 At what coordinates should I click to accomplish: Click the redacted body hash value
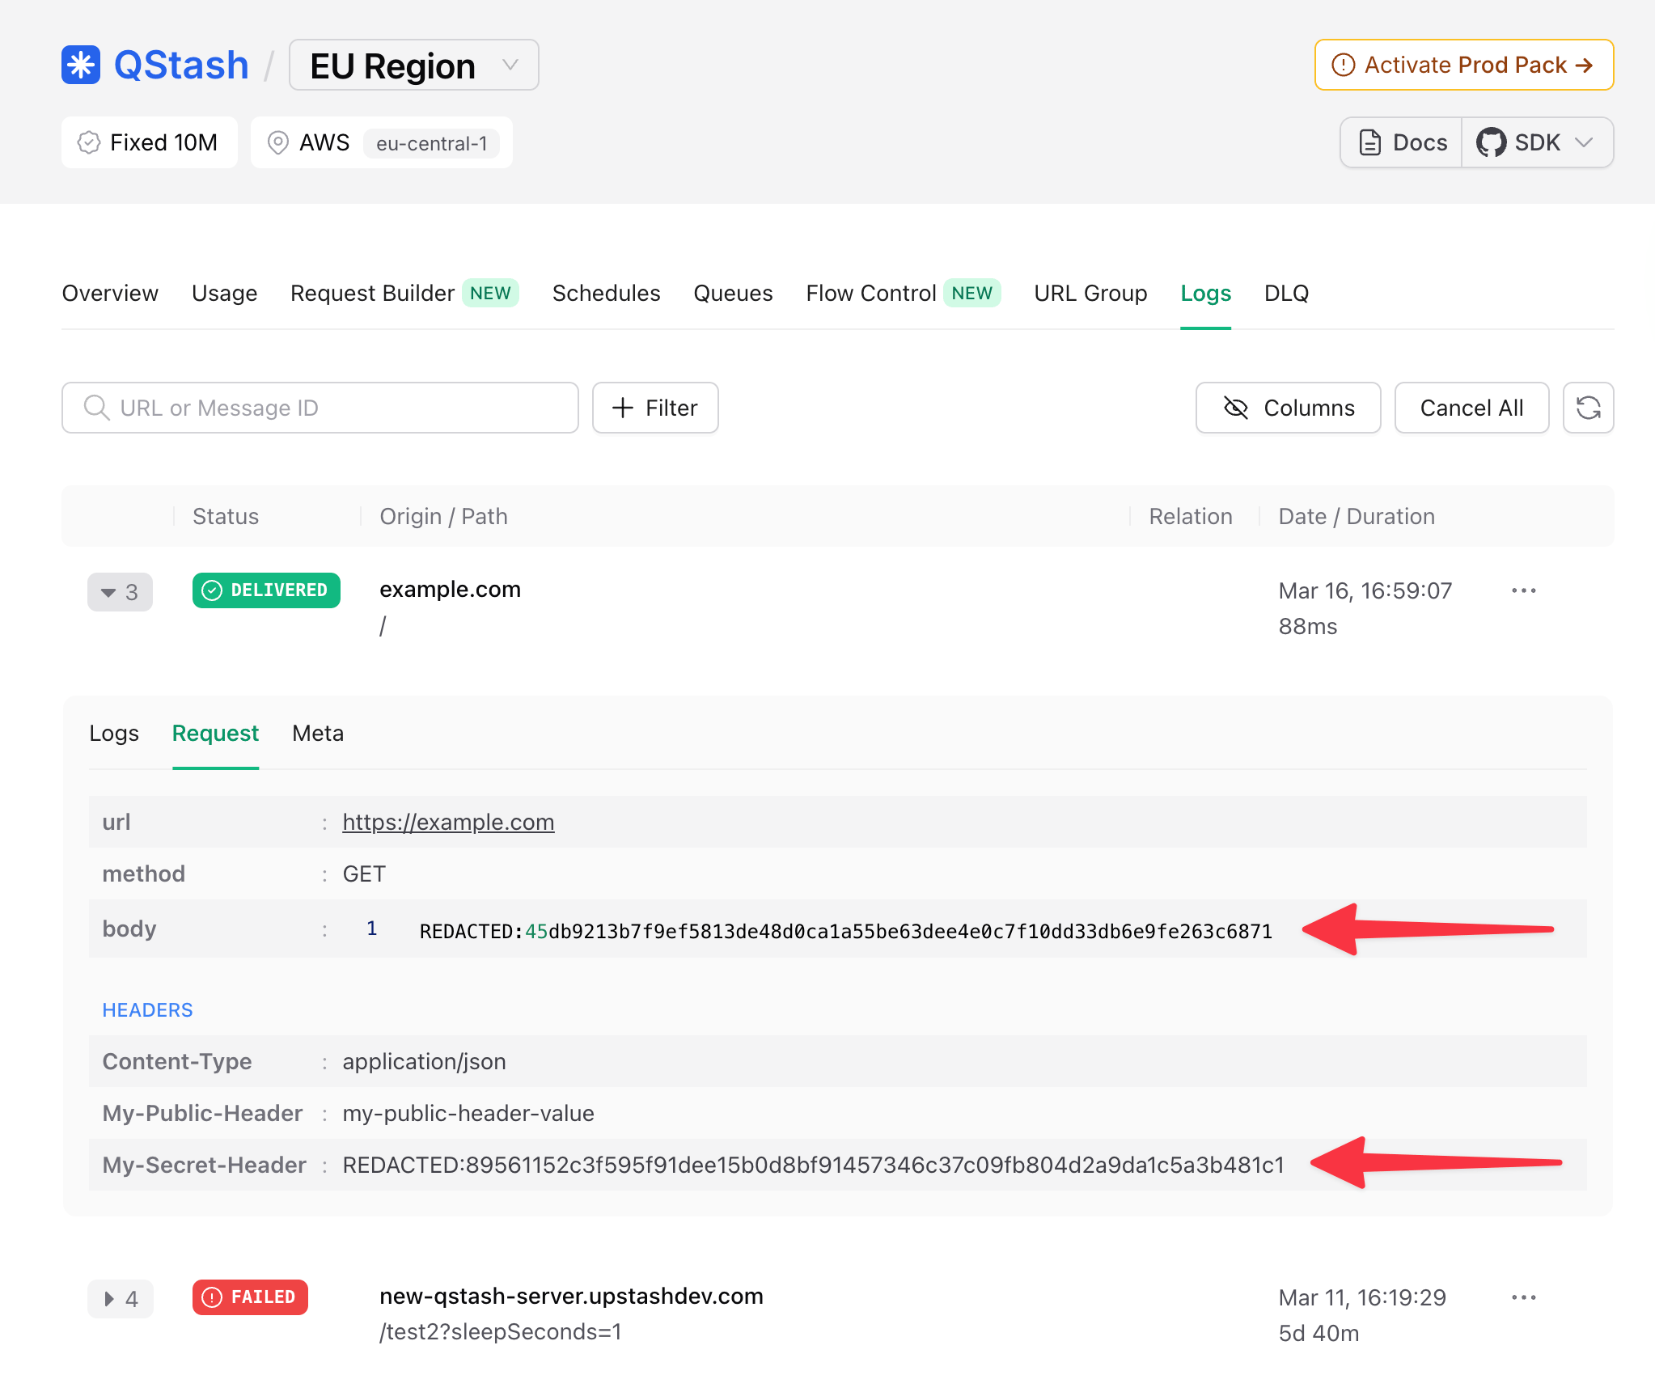pyautogui.click(x=846, y=931)
